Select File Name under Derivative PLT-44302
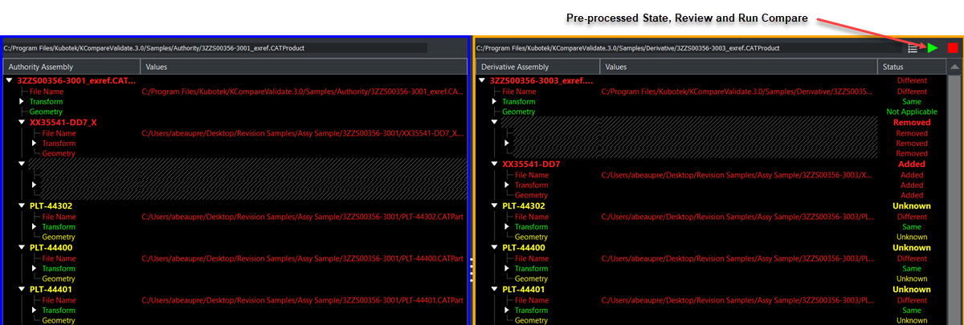The height and width of the screenshot is (325, 964). [x=532, y=217]
